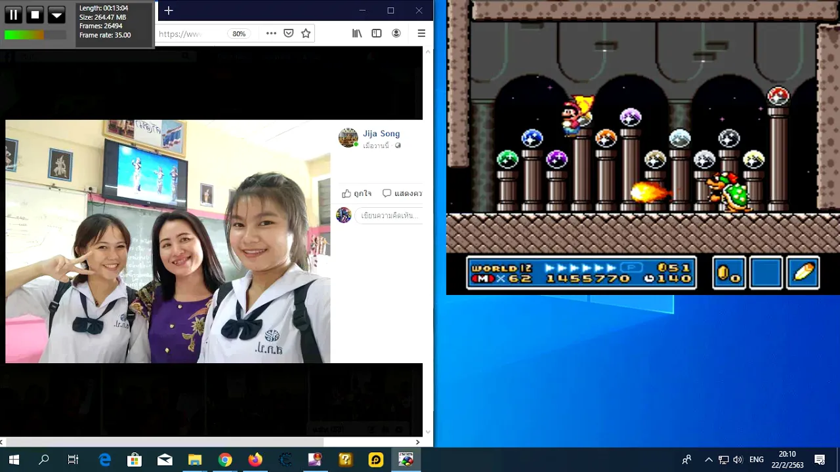Screen dimensions: 840x472
Task: Open the question-block icon on the taskbar
Action: [x=346, y=460]
